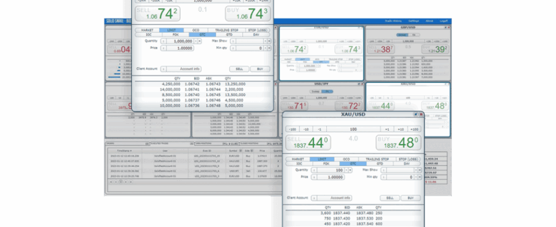
Task: Select OCO order type in XAU/USD popup
Action: click(x=346, y=159)
